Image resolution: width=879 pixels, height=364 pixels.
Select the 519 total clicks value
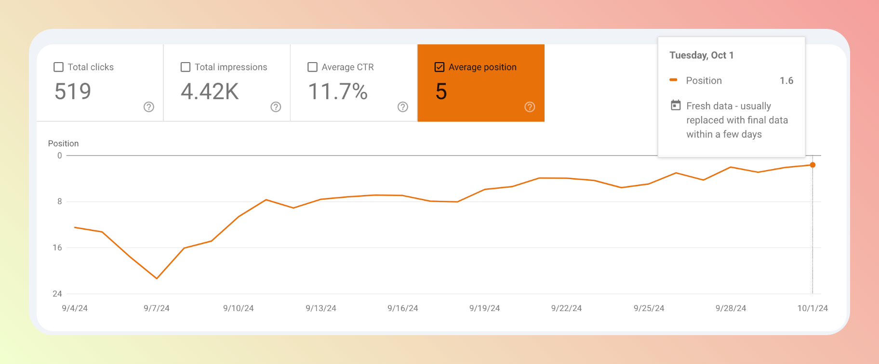pos(73,91)
